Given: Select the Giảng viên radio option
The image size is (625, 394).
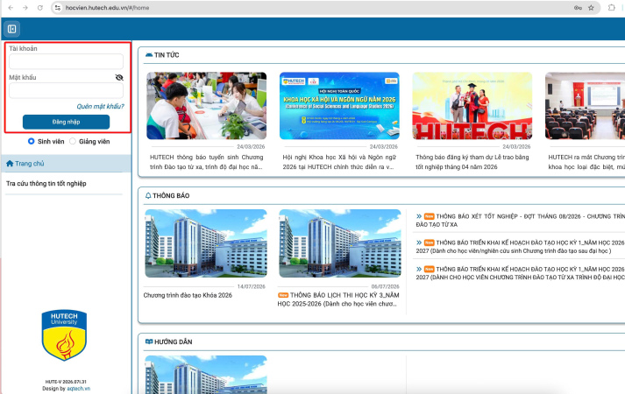Looking at the screenshot, I should pos(73,141).
